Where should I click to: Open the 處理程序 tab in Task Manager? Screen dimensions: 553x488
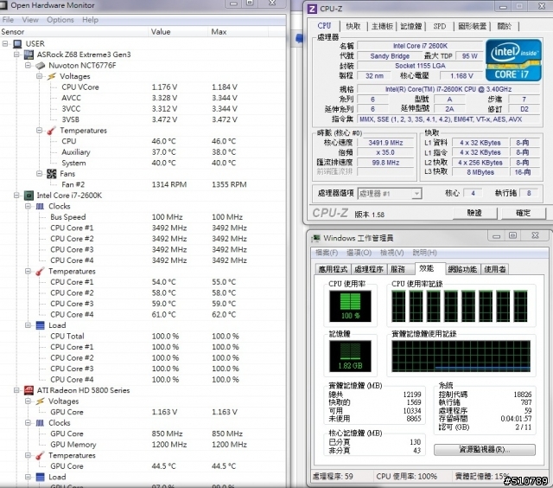coord(369,269)
